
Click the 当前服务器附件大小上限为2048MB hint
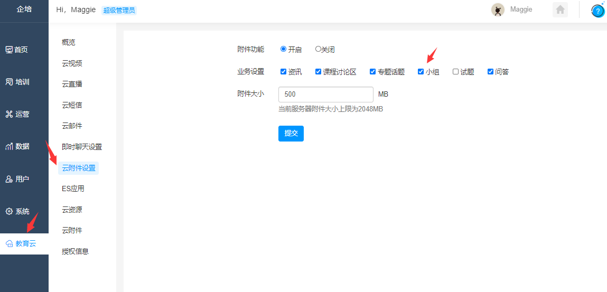pyautogui.click(x=331, y=109)
